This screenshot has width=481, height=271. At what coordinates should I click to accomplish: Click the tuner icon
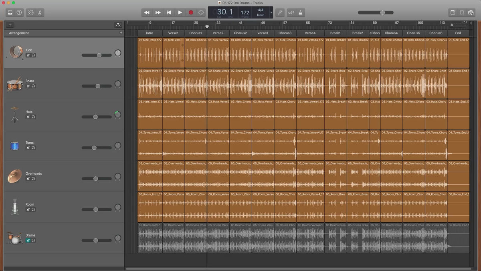(x=280, y=12)
